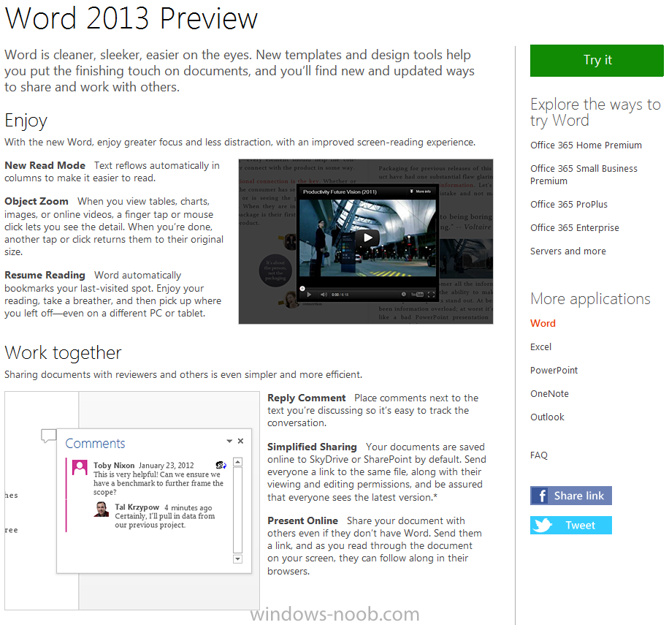The image size is (669, 625).
Task: Select PowerPoint under More applications
Action: (x=554, y=370)
